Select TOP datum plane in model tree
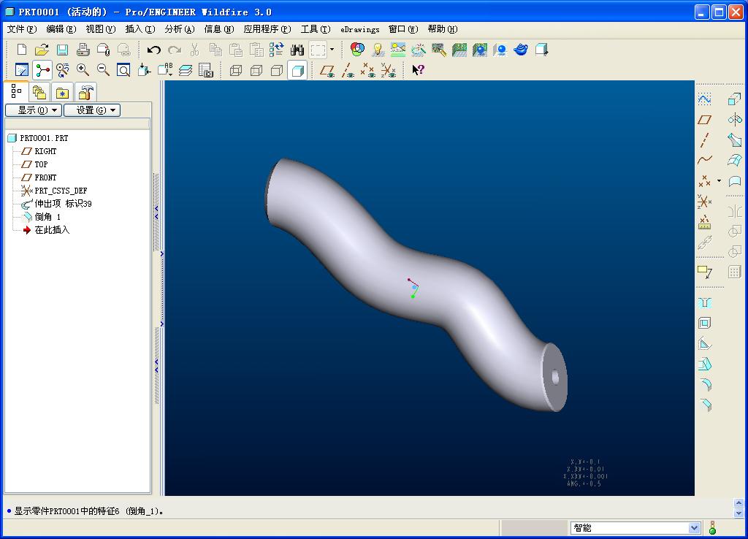748x539 pixels. point(41,164)
